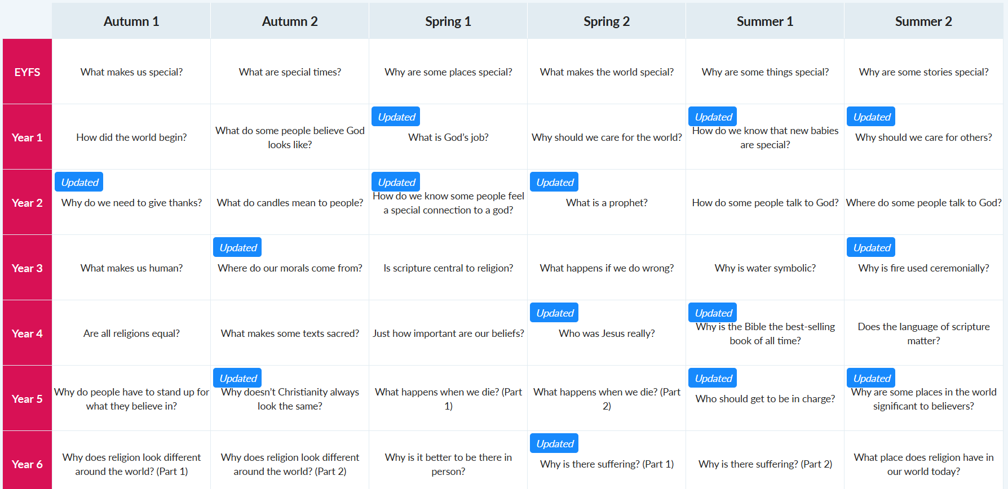This screenshot has height=489, width=1008.
Task: Click Updated badge above 'What is a prophet?'
Action: click(555, 183)
